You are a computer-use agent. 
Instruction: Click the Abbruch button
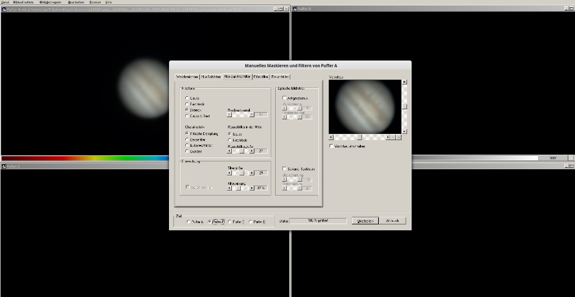point(393,221)
